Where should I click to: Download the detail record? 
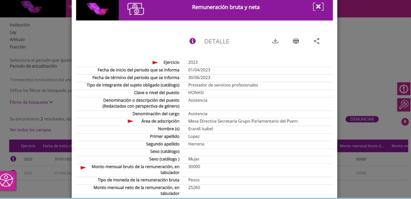(x=275, y=41)
